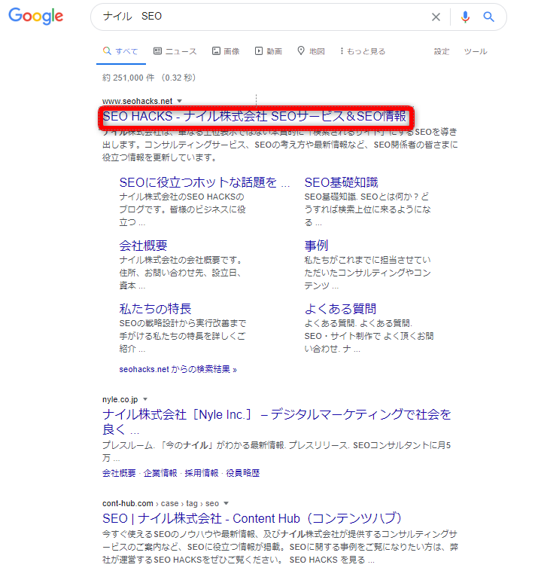Expand the dropdown arrow next to www.seohacks.net
The height and width of the screenshot is (580, 538).
coord(180,101)
